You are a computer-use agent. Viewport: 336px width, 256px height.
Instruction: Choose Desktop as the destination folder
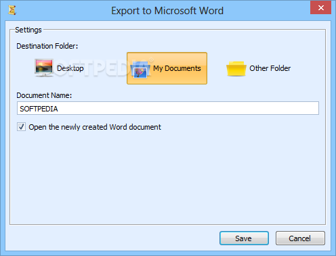[x=60, y=68]
